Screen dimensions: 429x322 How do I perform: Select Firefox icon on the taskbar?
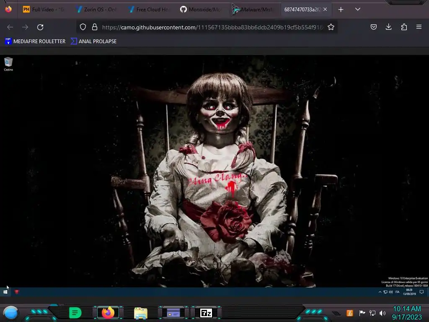pyautogui.click(x=108, y=313)
